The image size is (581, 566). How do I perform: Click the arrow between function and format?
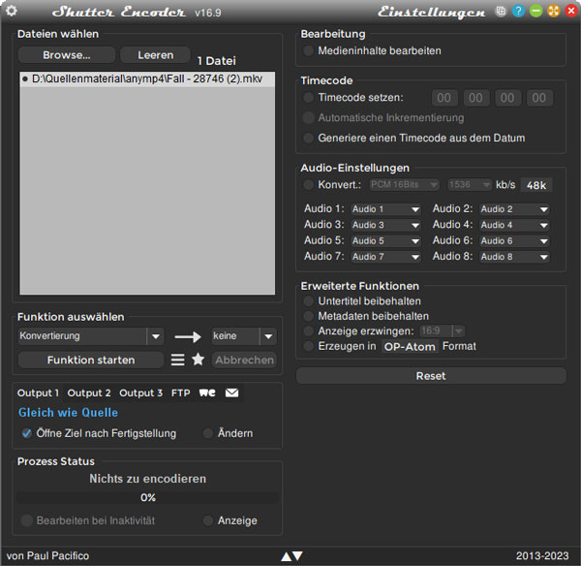click(x=188, y=336)
